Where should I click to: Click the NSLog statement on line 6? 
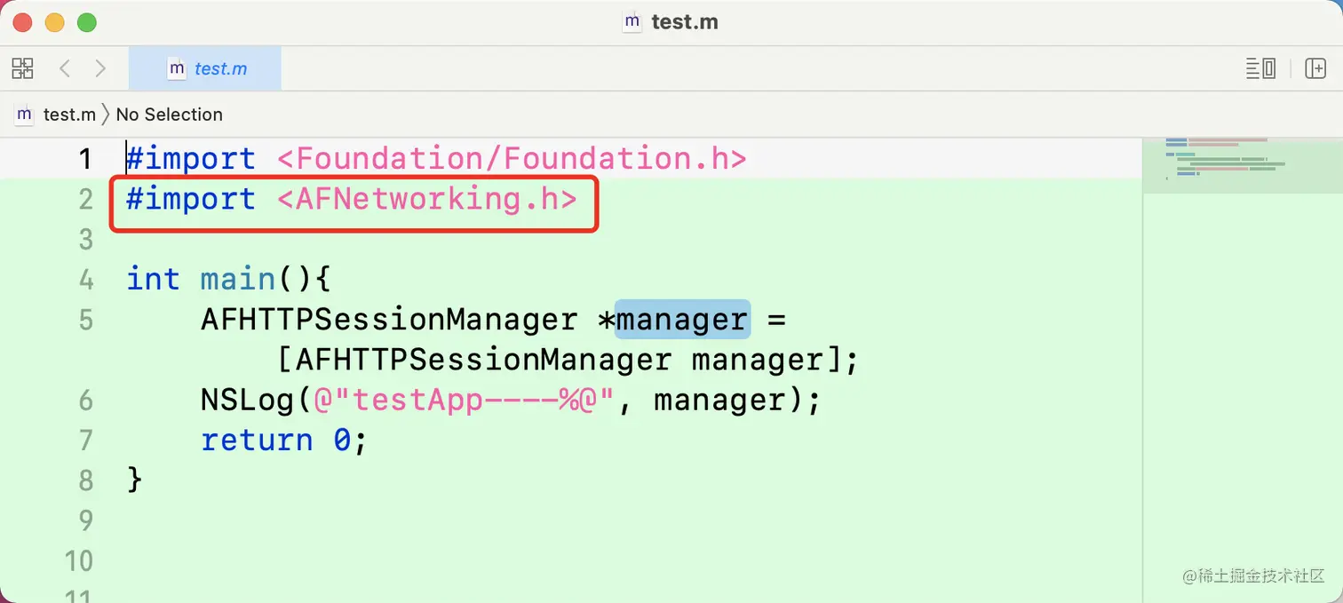pos(511,401)
